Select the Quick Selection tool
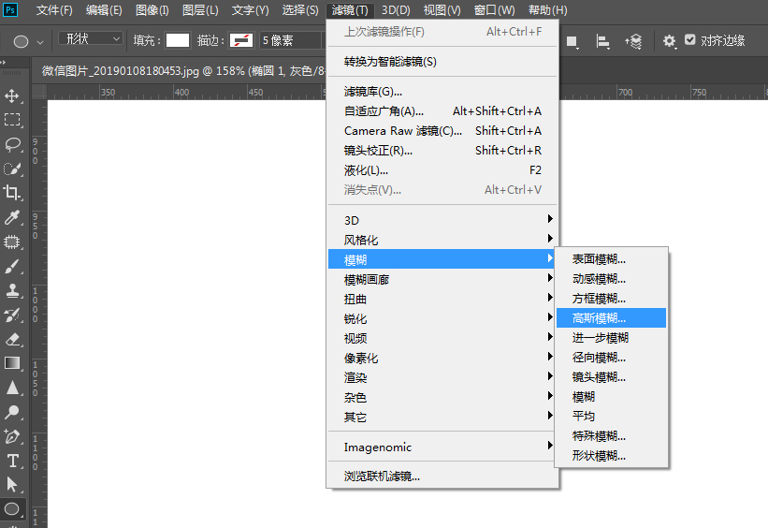This screenshot has width=768, height=528. coord(12,169)
